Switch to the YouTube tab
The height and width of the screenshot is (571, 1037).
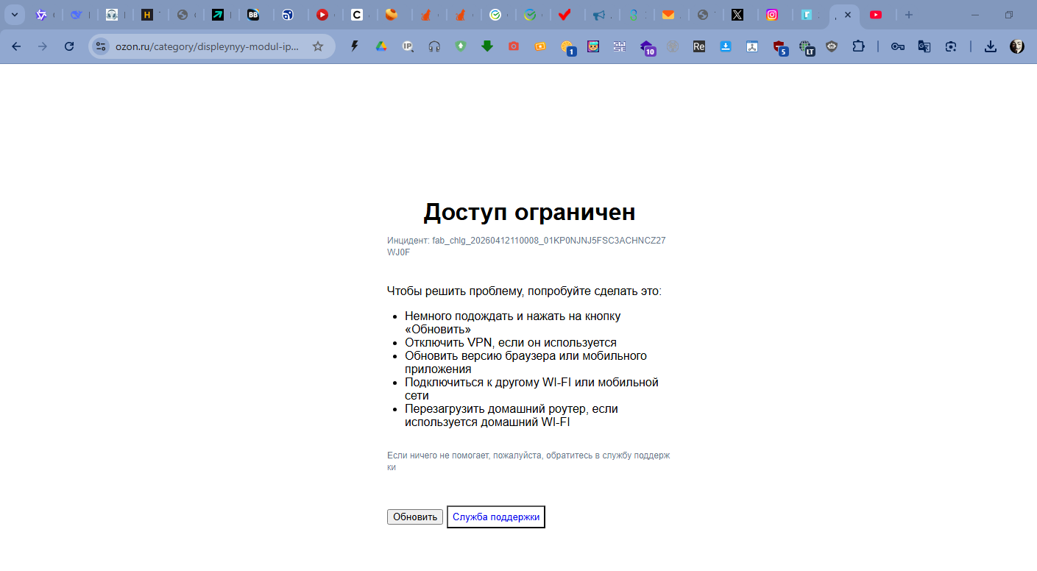[876, 15]
